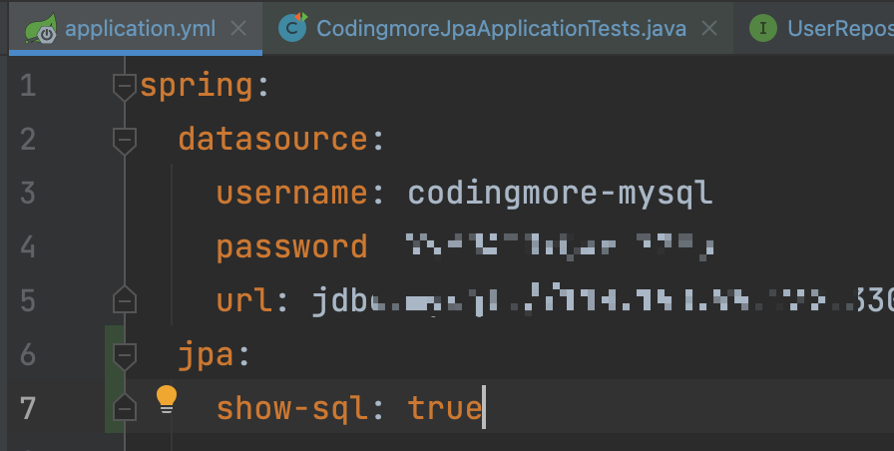Click the fold end marker on url line

click(x=124, y=299)
